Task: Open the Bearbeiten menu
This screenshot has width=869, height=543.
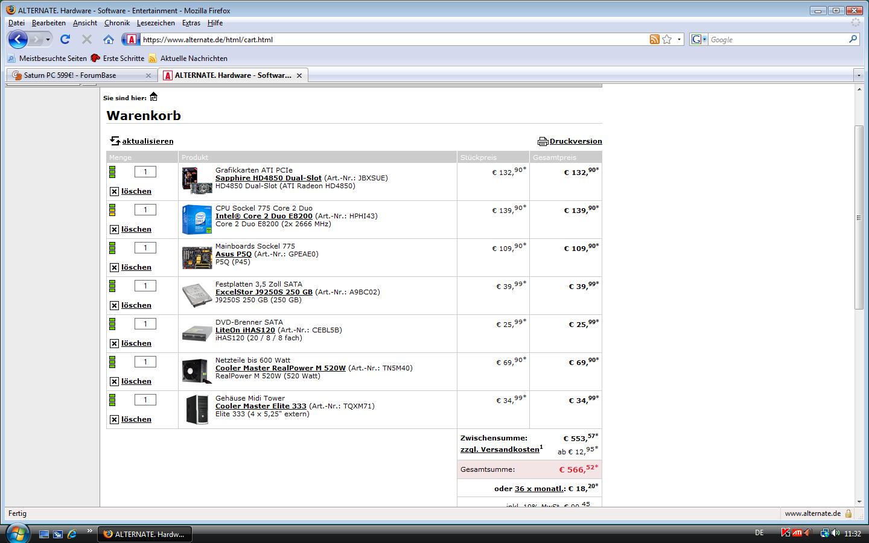Action: tap(48, 23)
